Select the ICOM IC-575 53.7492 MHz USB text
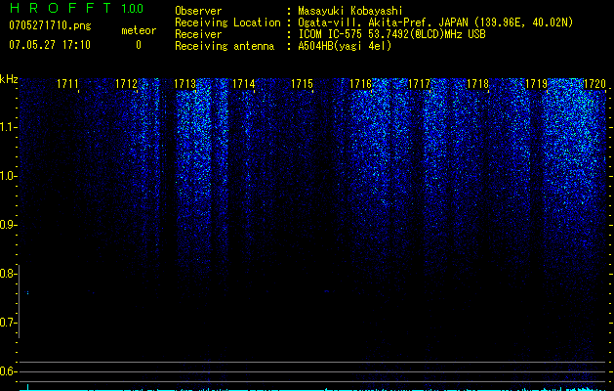614x391 pixels. coord(391,34)
